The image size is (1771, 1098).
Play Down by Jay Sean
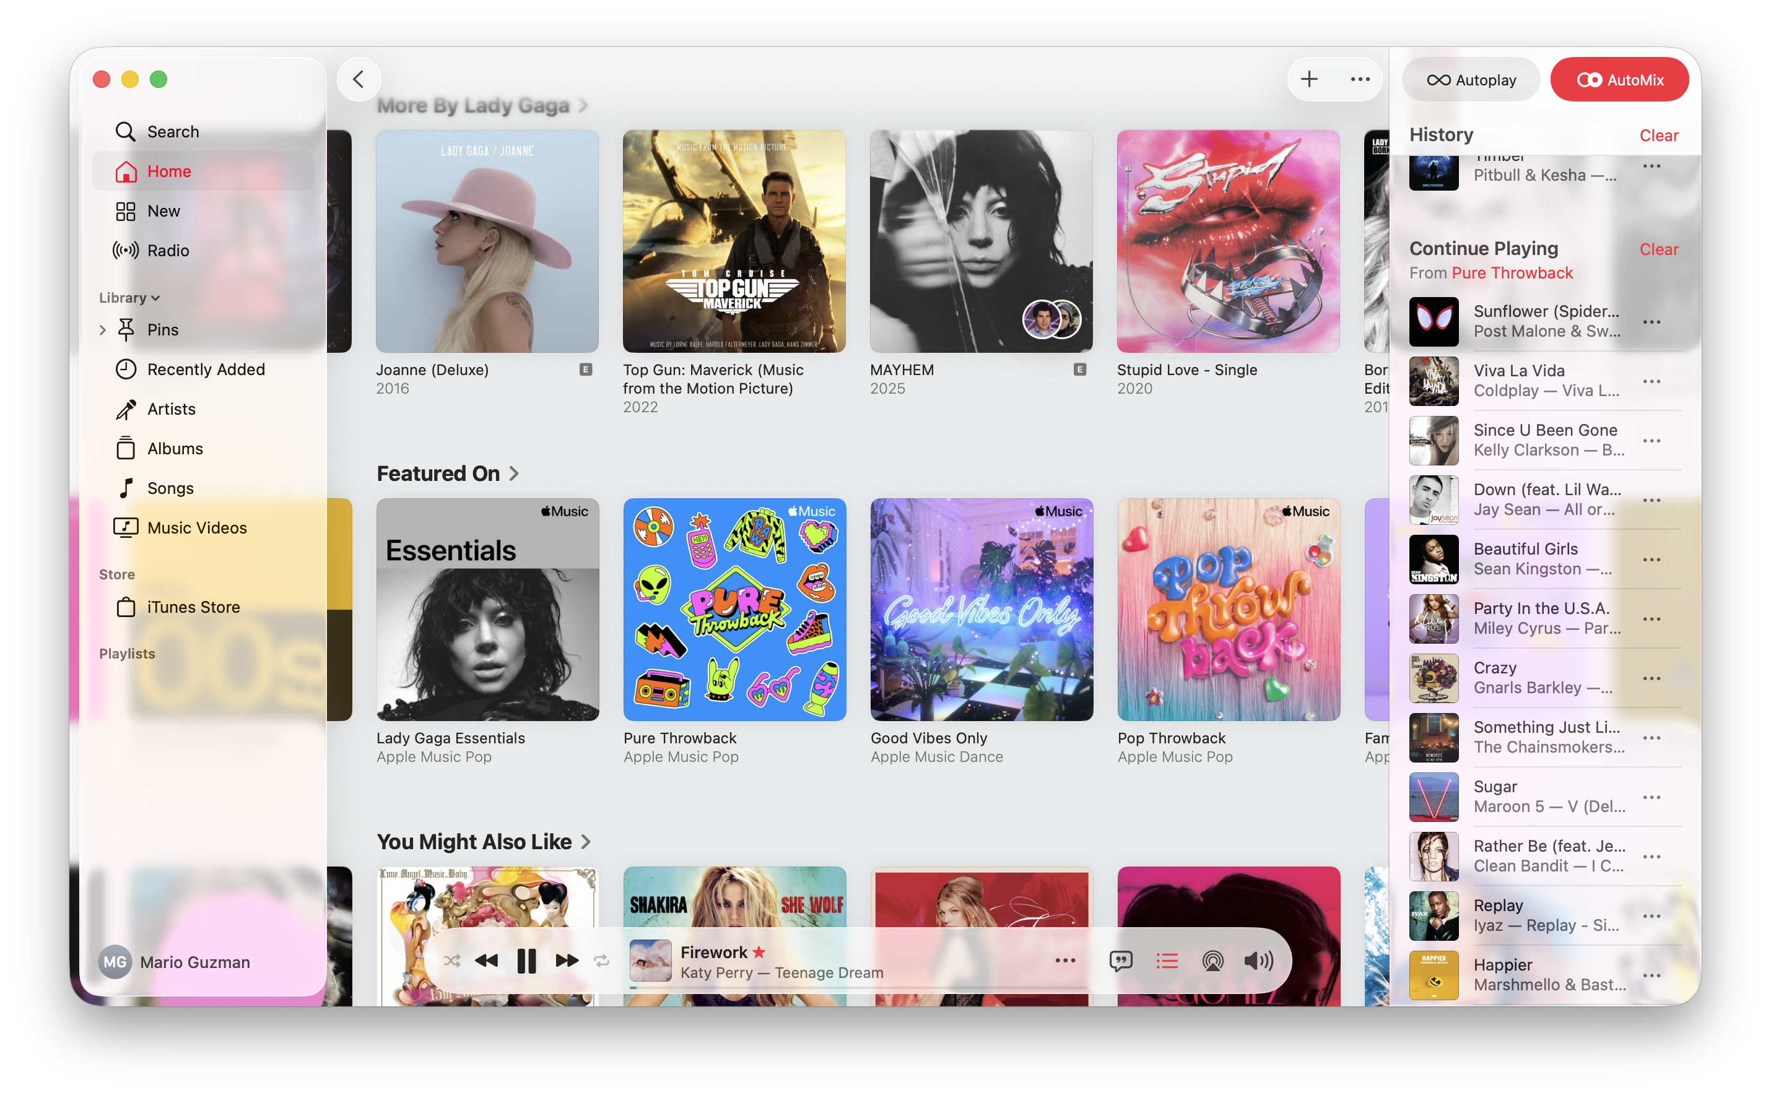pyautogui.click(x=1544, y=500)
